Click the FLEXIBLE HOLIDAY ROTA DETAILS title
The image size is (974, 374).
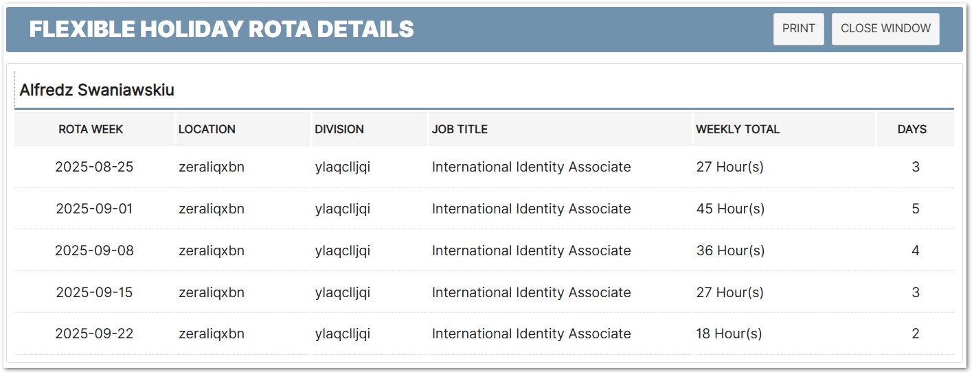point(221,29)
